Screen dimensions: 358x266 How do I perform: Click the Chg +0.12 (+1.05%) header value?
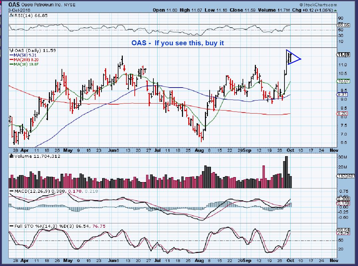(x=312, y=10)
